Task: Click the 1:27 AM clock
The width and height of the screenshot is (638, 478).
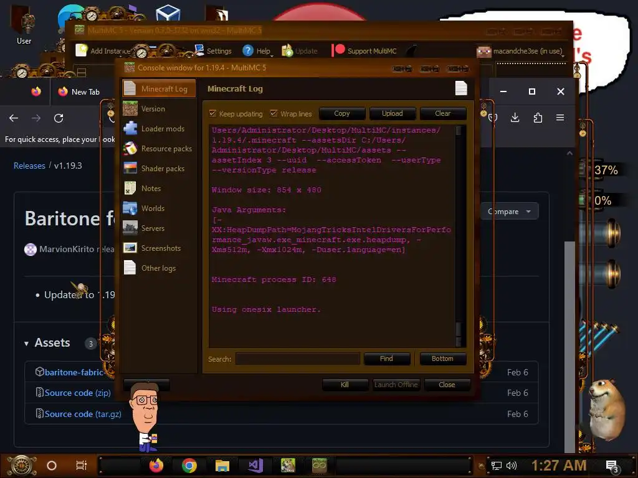Action: coord(559,466)
